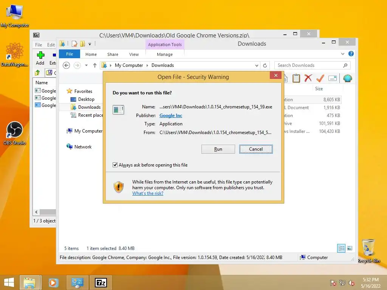Open the File tab in Downloads Explorer
This screenshot has height=290, width=387.
[70, 54]
